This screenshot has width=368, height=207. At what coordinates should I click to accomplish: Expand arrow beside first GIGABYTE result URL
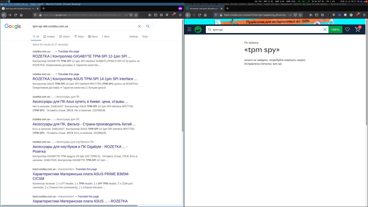point(56,51)
